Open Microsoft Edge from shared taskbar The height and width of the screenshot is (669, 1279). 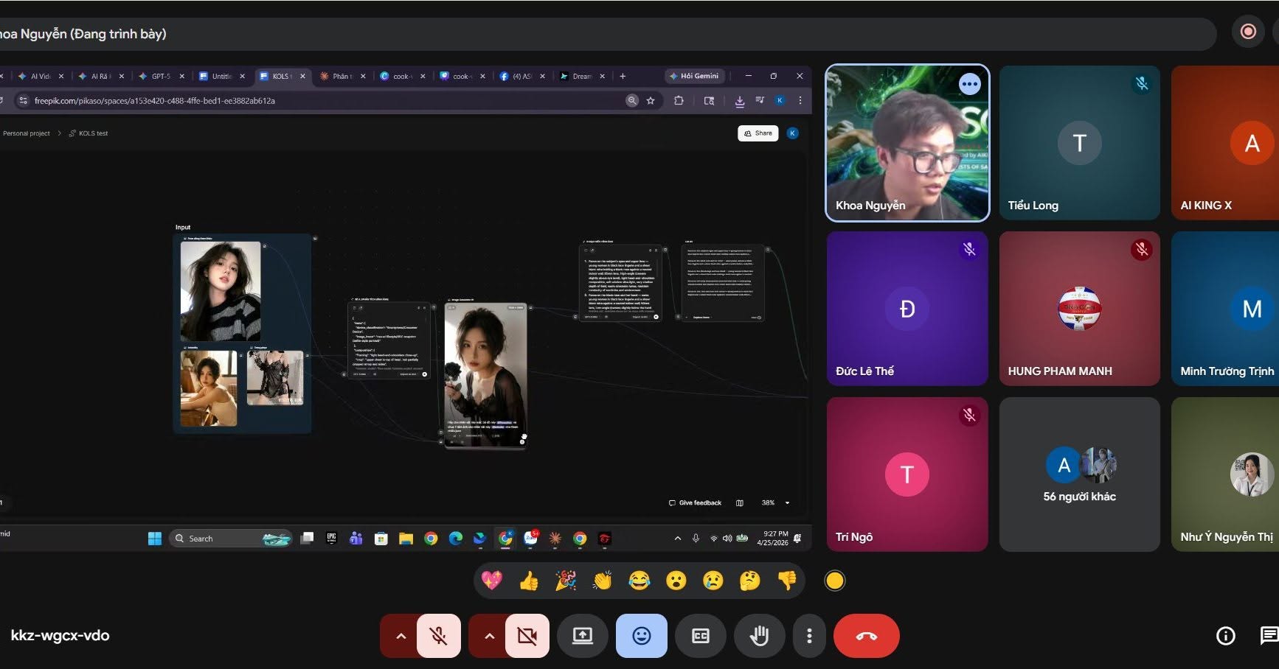(456, 539)
